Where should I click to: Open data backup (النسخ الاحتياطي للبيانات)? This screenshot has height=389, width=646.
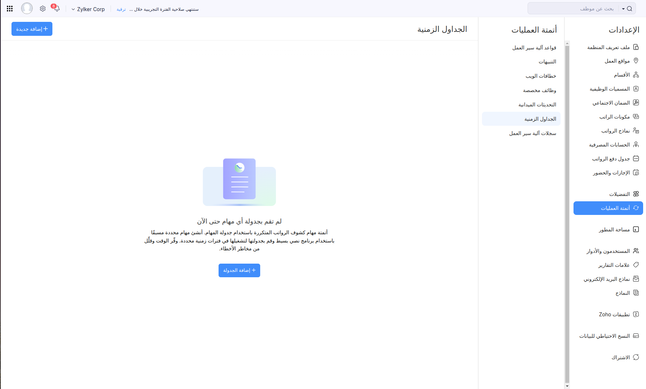coord(604,336)
